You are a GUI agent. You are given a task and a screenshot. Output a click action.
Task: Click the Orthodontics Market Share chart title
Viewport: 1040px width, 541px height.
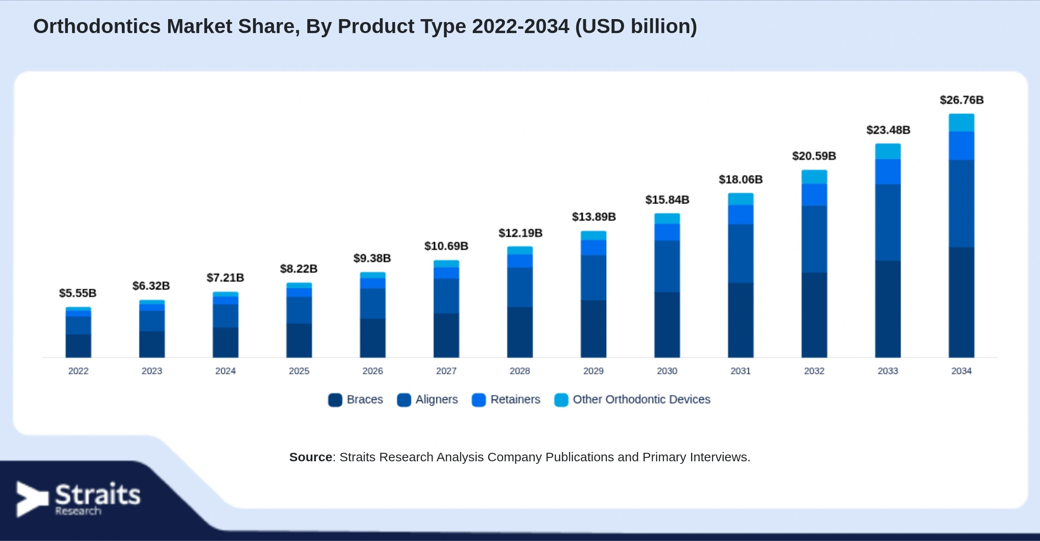tap(365, 27)
